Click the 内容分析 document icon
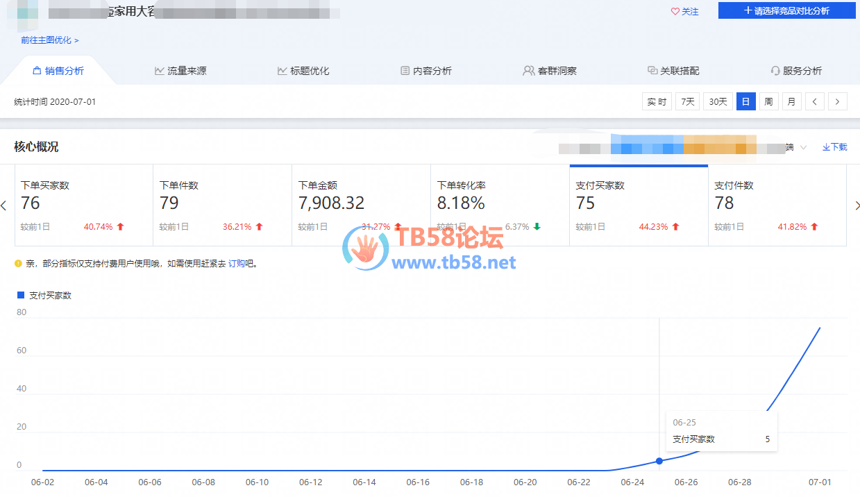 [x=405, y=71]
